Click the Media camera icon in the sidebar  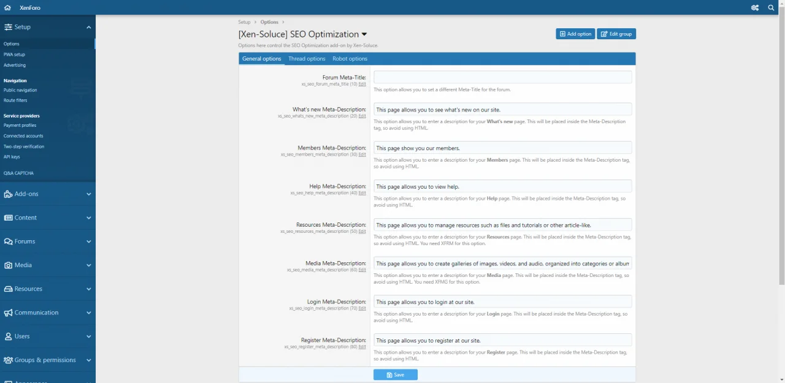click(x=8, y=265)
